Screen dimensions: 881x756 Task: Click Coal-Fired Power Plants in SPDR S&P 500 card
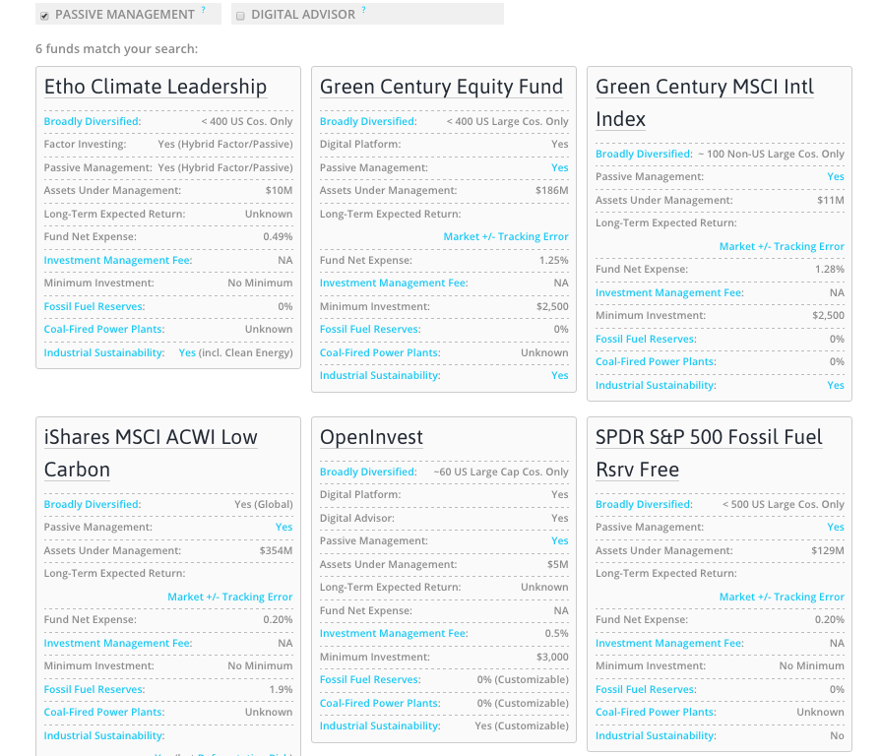click(657, 712)
